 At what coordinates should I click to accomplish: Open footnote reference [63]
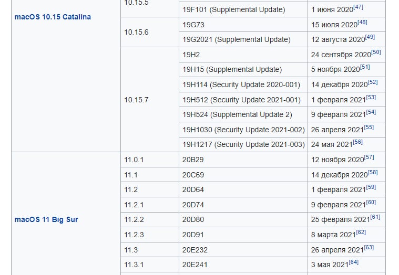[x=369, y=247]
